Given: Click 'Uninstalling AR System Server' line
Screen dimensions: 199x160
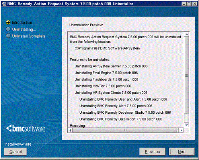Looking at the screenshot, I should [111, 66].
